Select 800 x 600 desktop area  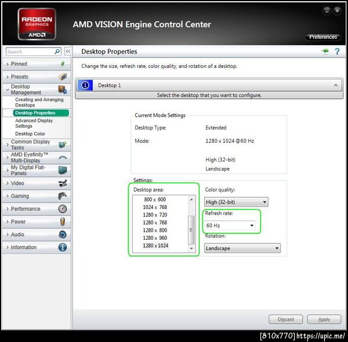[x=155, y=199]
